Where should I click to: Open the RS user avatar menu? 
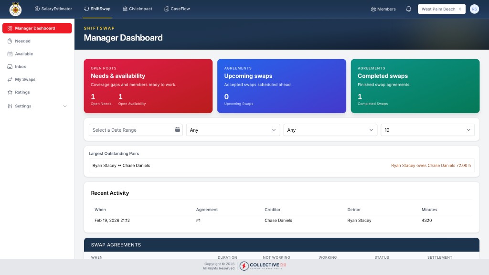(474, 9)
